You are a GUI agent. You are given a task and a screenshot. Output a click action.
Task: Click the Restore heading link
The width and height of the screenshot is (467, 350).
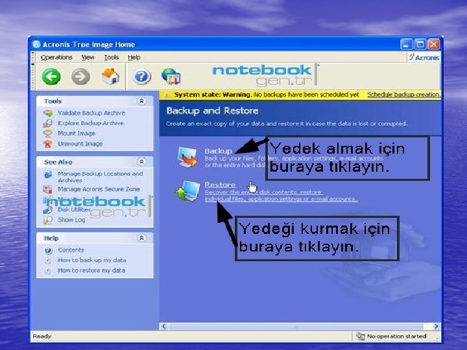220,185
